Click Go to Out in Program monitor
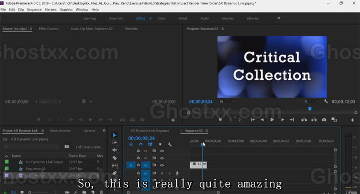 point(292,120)
